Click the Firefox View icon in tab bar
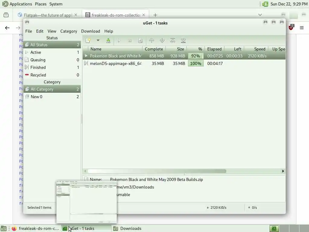This screenshot has height=232, width=309. [x=6, y=15]
